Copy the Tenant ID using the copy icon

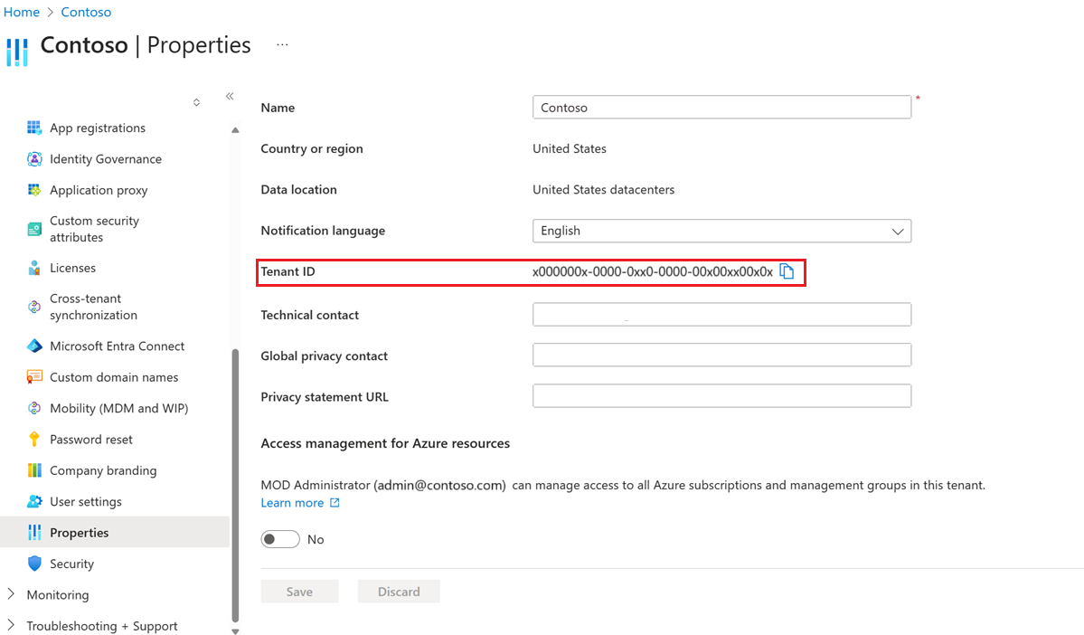click(x=787, y=270)
